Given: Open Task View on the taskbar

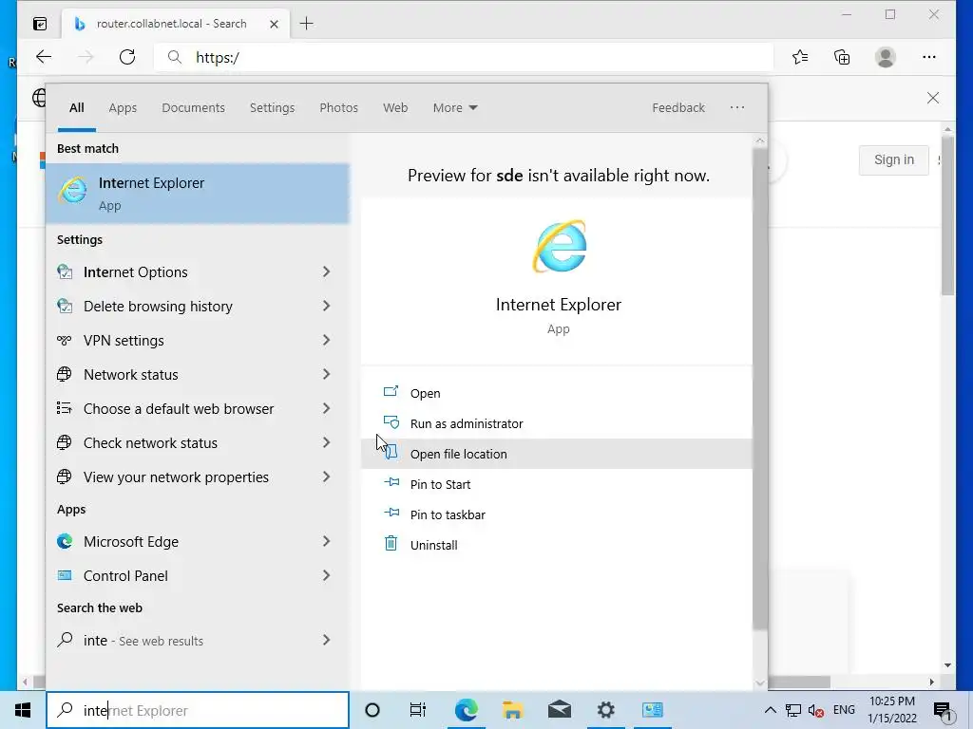Looking at the screenshot, I should [418, 710].
